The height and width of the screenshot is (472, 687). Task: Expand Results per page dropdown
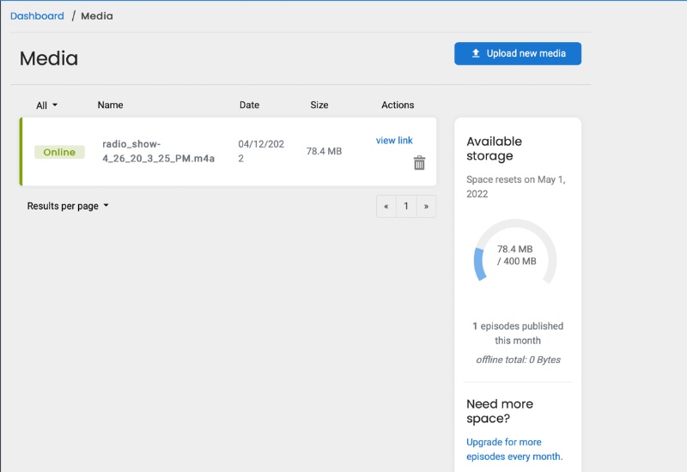tap(68, 206)
